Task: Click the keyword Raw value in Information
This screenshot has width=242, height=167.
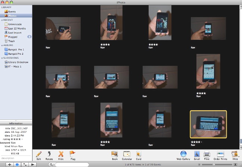Action: click(13, 143)
